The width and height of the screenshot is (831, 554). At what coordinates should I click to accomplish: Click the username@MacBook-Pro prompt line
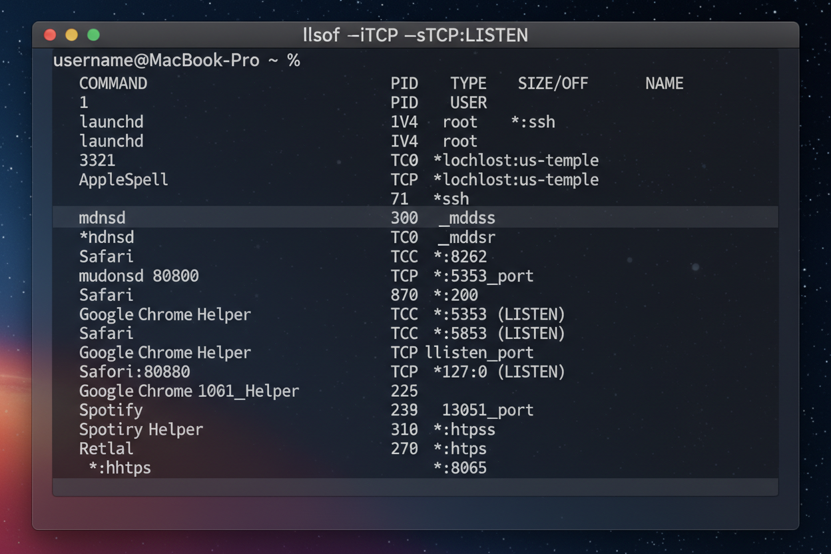(x=176, y=61)
